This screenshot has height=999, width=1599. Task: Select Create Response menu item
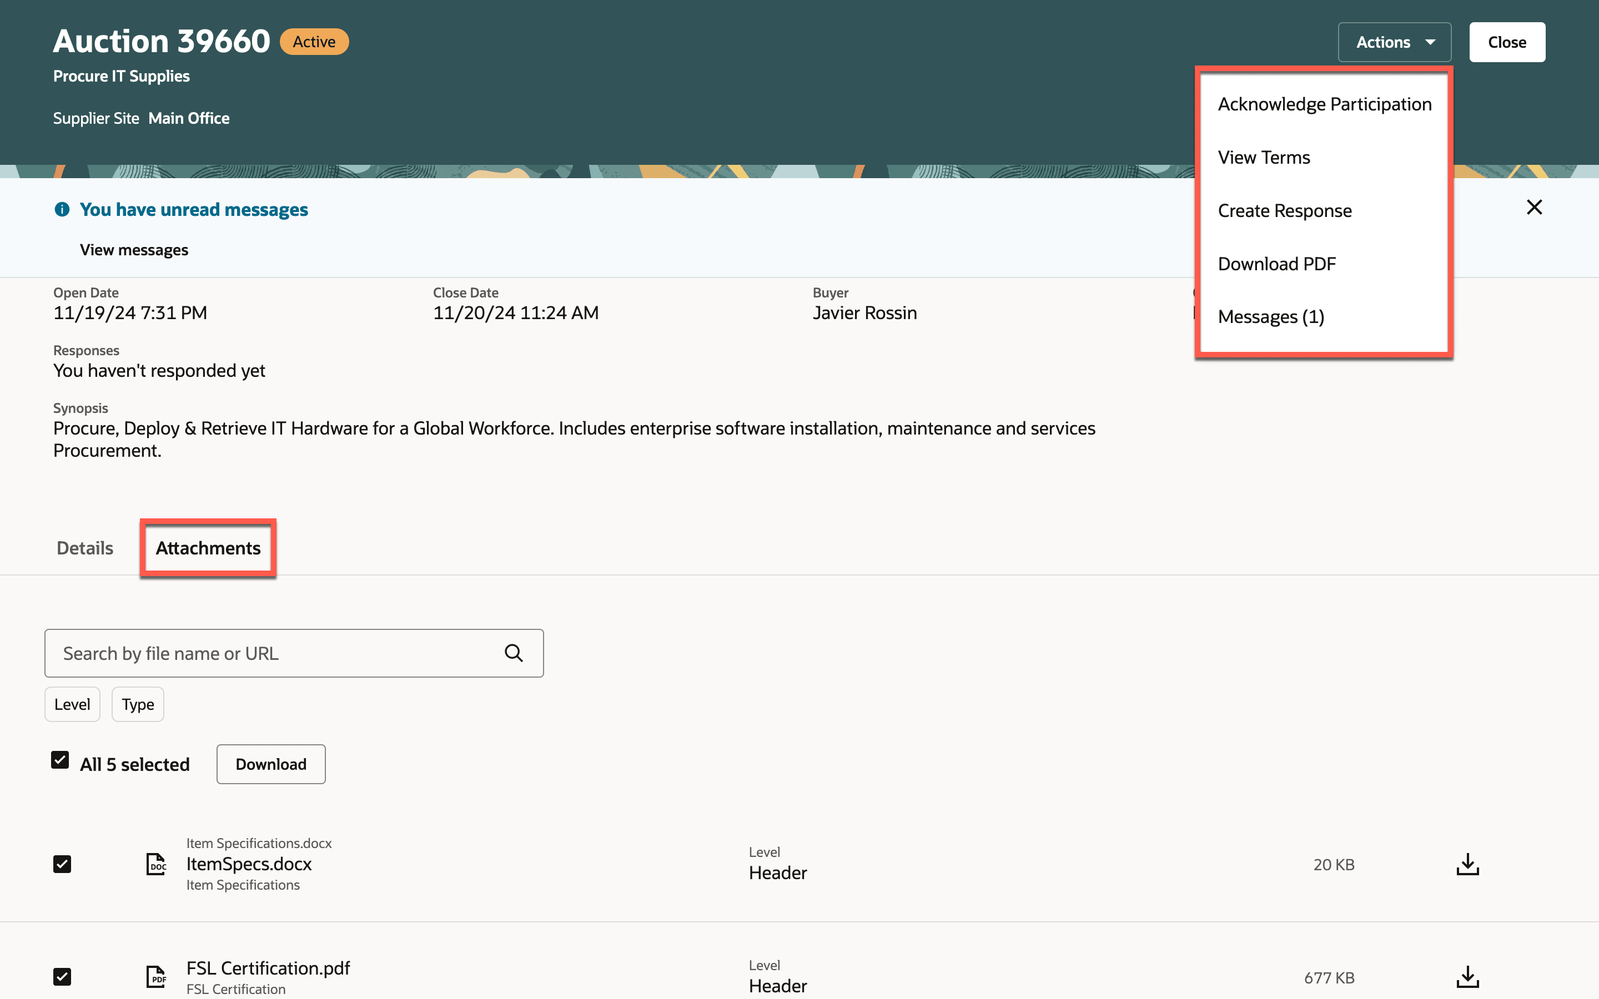(x=1285, y=211)
